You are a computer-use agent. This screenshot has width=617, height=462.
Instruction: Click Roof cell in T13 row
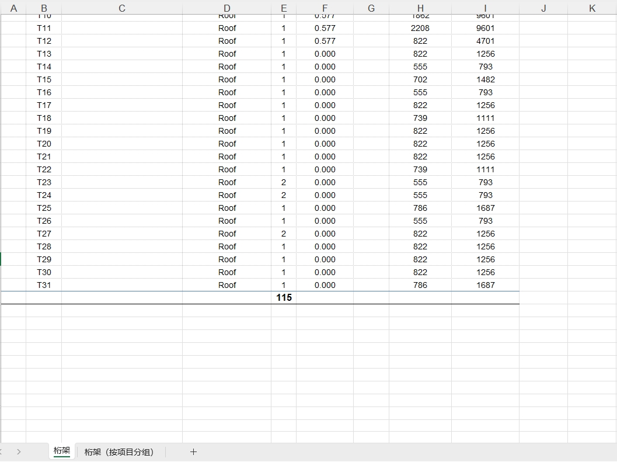pos(226,54)
